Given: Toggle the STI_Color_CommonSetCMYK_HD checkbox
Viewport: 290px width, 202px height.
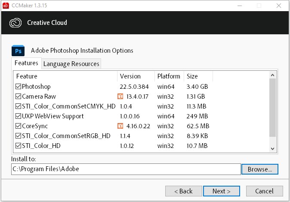Looking at the screenshot, I should (18, 106).
